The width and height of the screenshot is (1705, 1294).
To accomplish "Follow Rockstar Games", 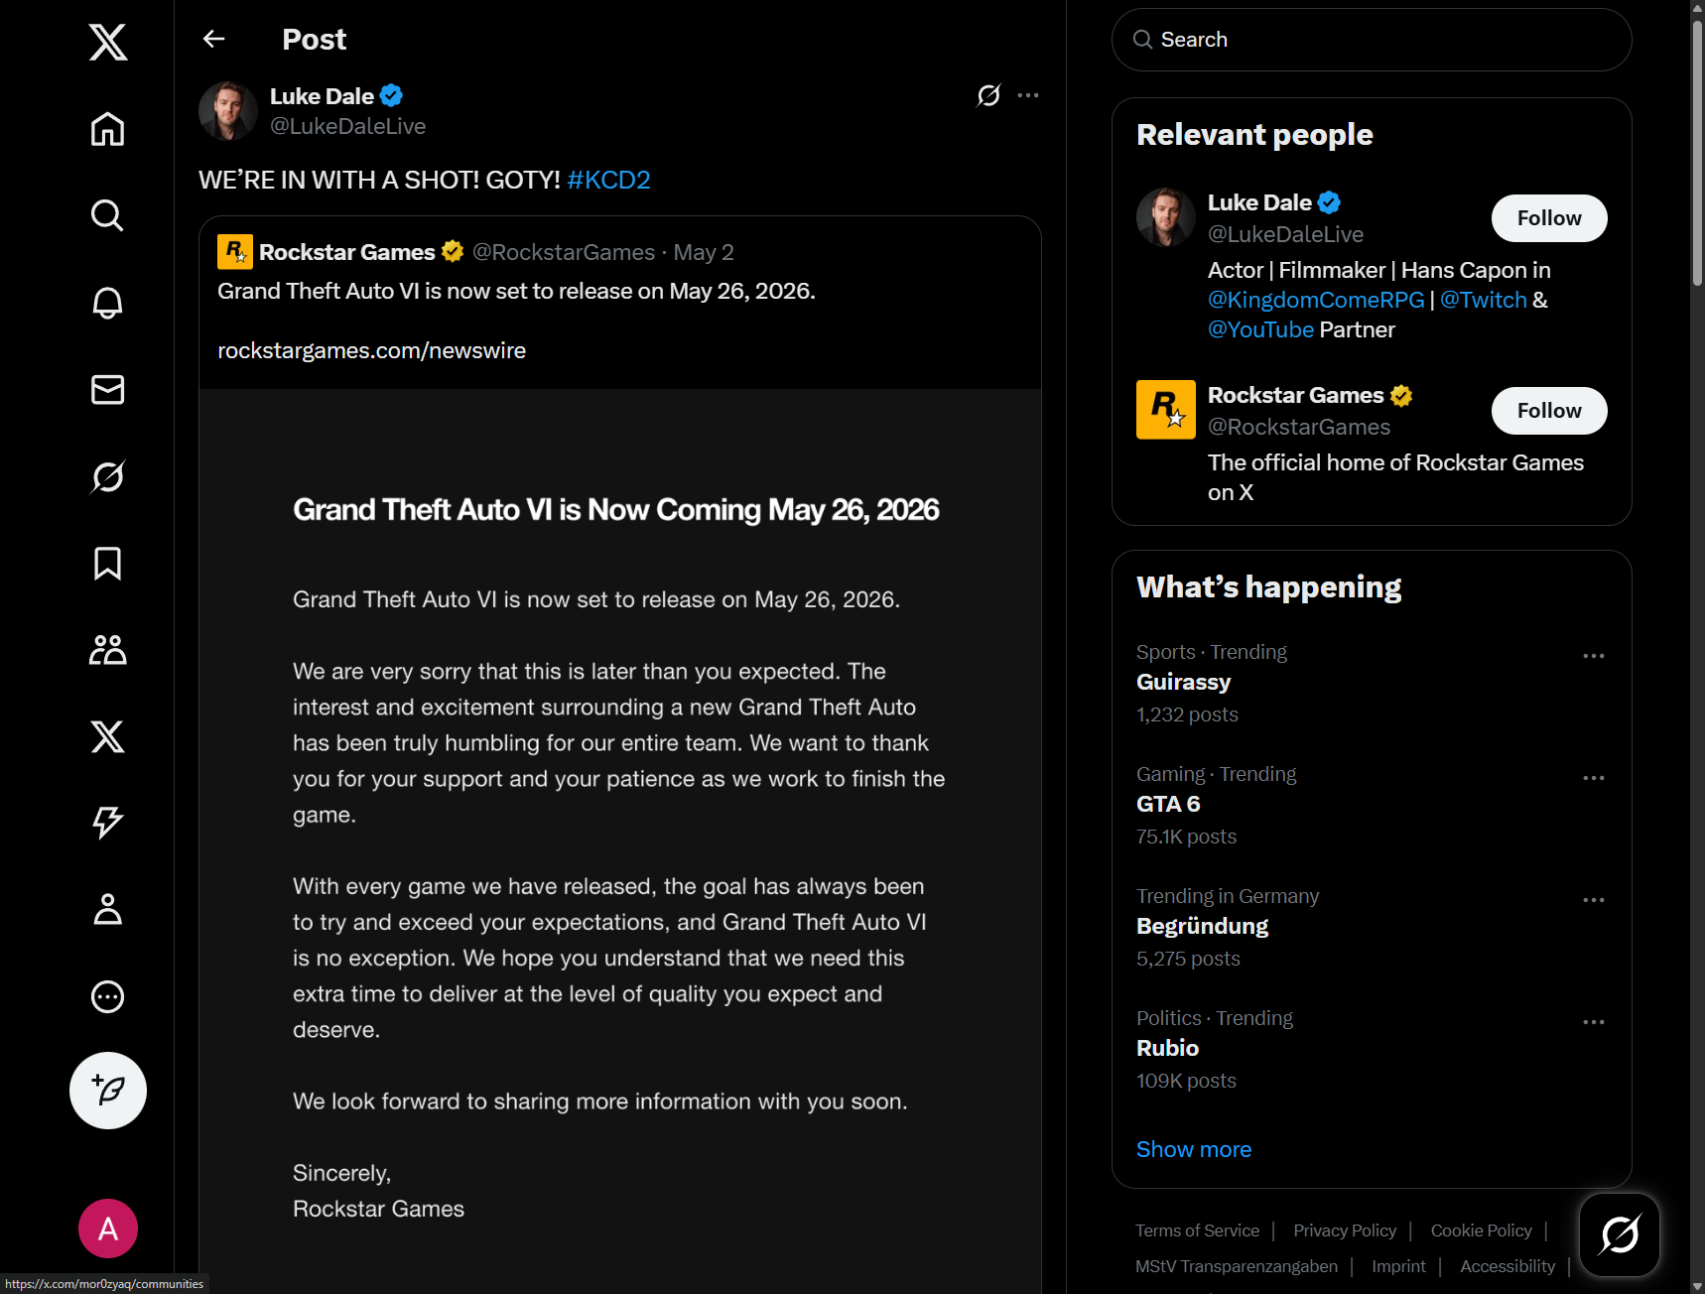I will [x=1548, y=411].
